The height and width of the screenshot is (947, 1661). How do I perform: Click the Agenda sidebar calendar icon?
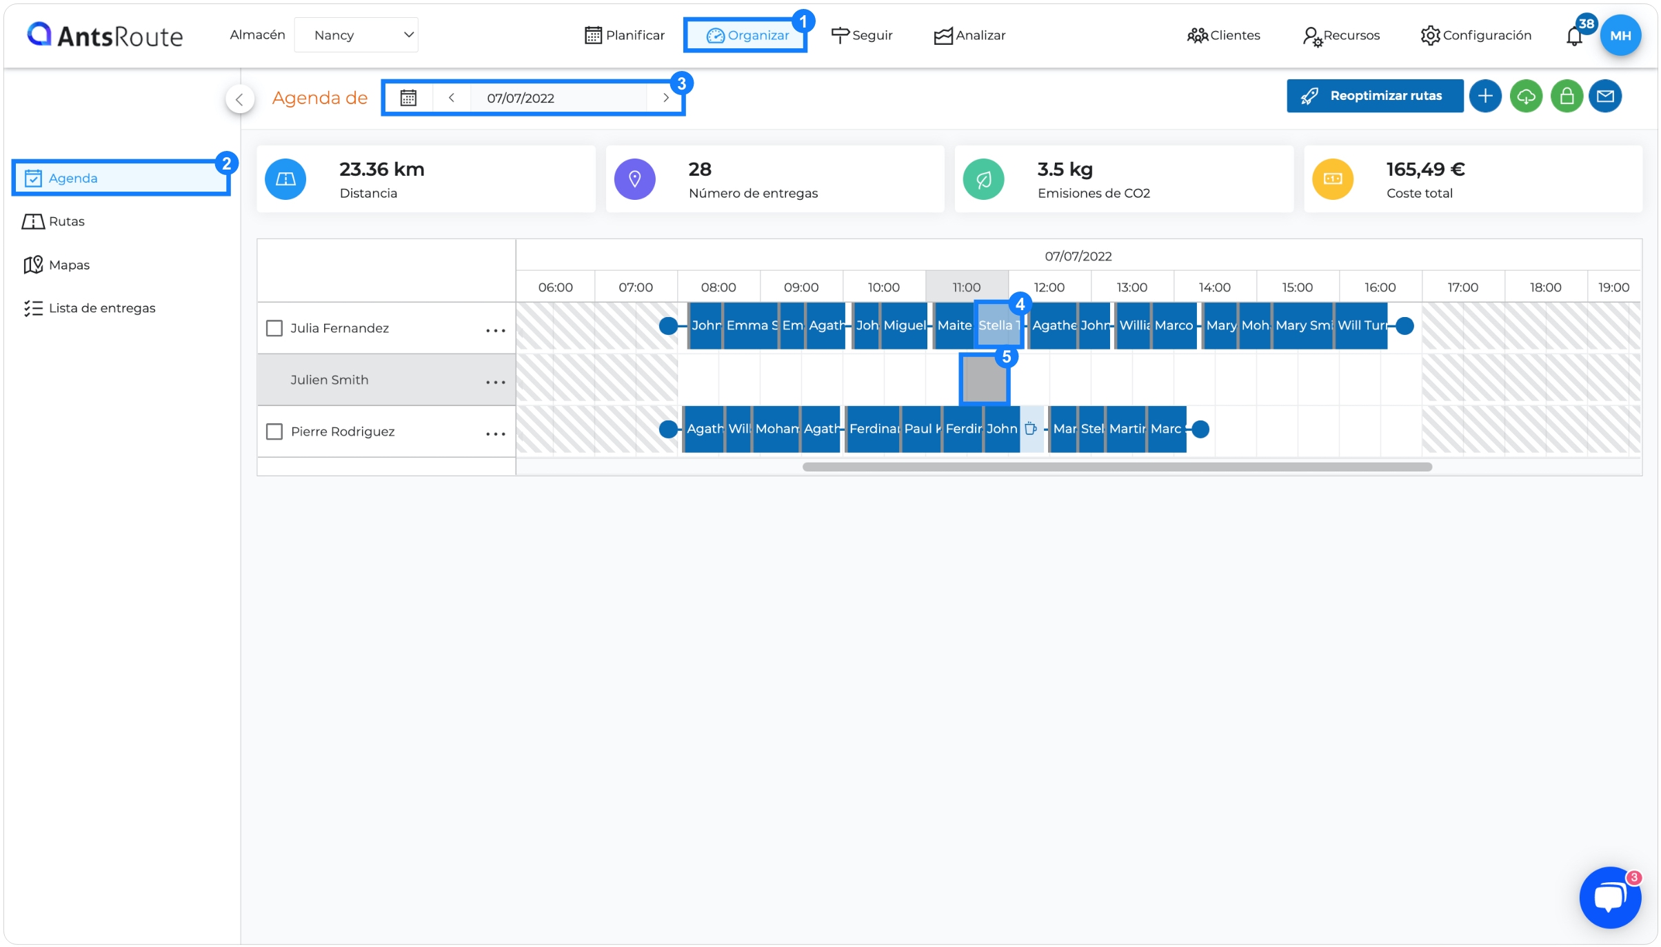(x=33, y=178)
